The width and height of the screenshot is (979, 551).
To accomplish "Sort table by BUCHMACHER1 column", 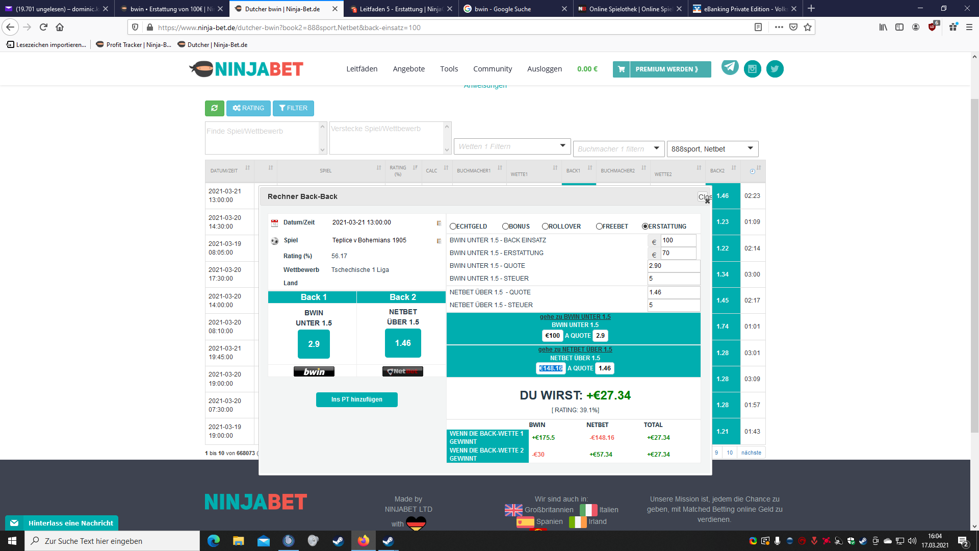I will 479,171.
